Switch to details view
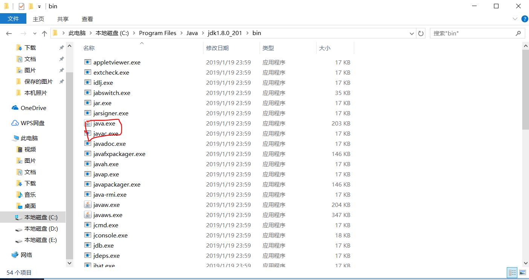This screenshot has width=529, height=280. click(512, 272)
